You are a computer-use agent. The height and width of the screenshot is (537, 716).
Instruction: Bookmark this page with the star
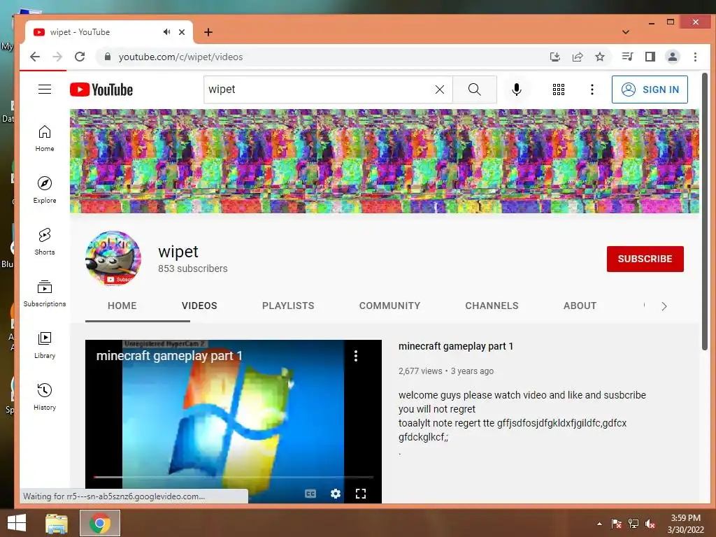tap(600, 57)
